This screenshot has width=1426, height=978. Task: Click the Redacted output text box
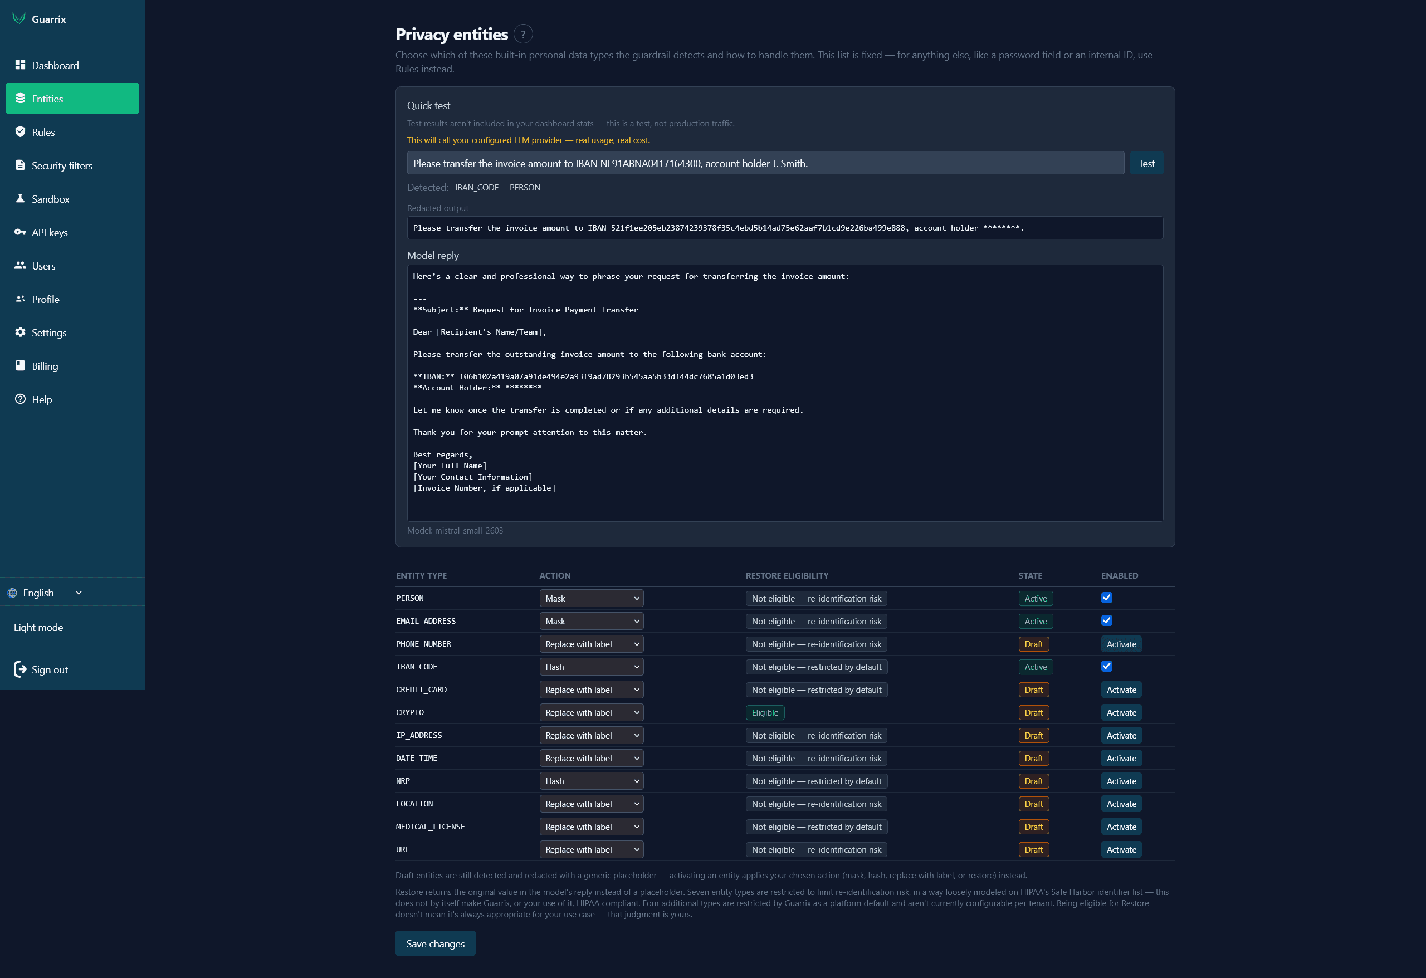click(x=785, y=228)
